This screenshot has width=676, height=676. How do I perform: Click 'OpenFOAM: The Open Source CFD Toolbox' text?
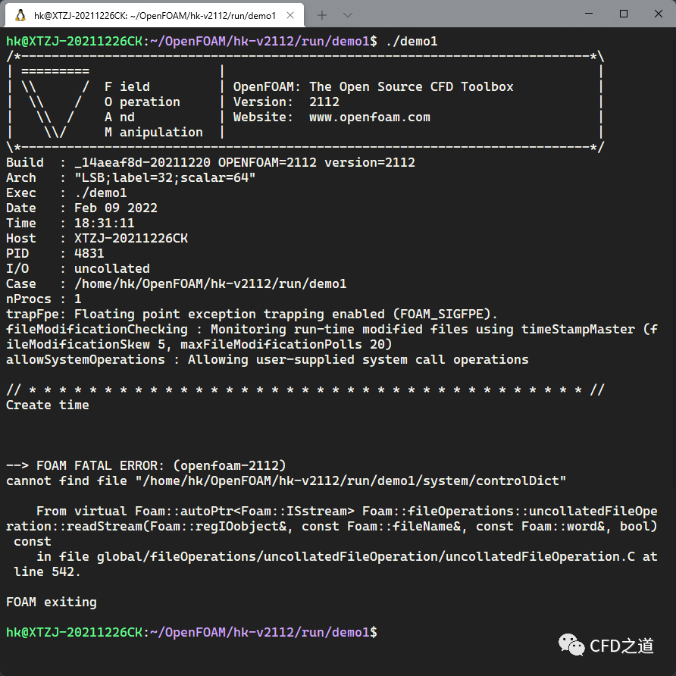tap(374, 86)
